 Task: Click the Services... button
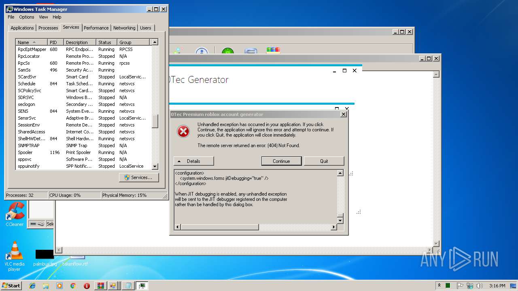139,177
